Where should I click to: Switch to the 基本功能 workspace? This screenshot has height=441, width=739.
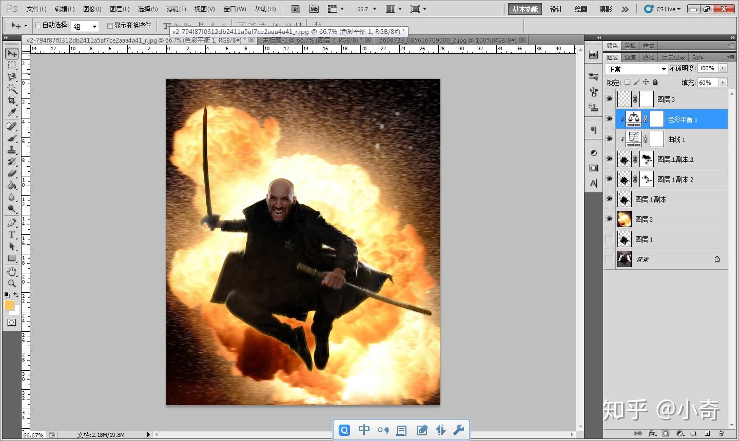pyautogui.click(x=525, y=9)
